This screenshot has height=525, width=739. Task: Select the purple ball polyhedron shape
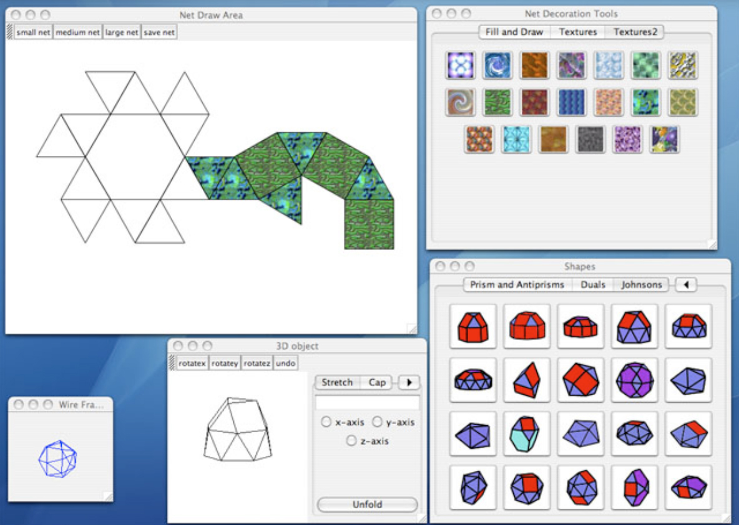tap(634, 380)
